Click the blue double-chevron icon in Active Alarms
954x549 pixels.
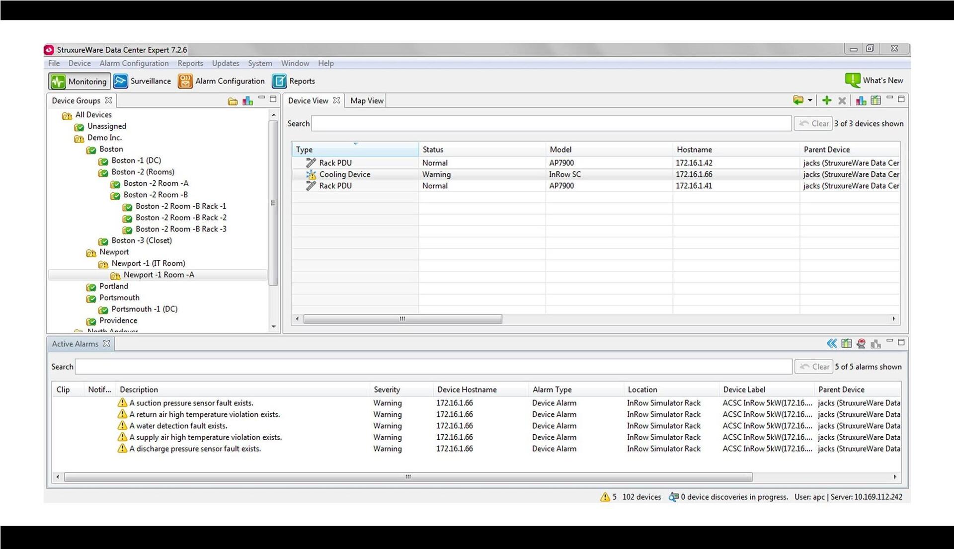point(832,343)
